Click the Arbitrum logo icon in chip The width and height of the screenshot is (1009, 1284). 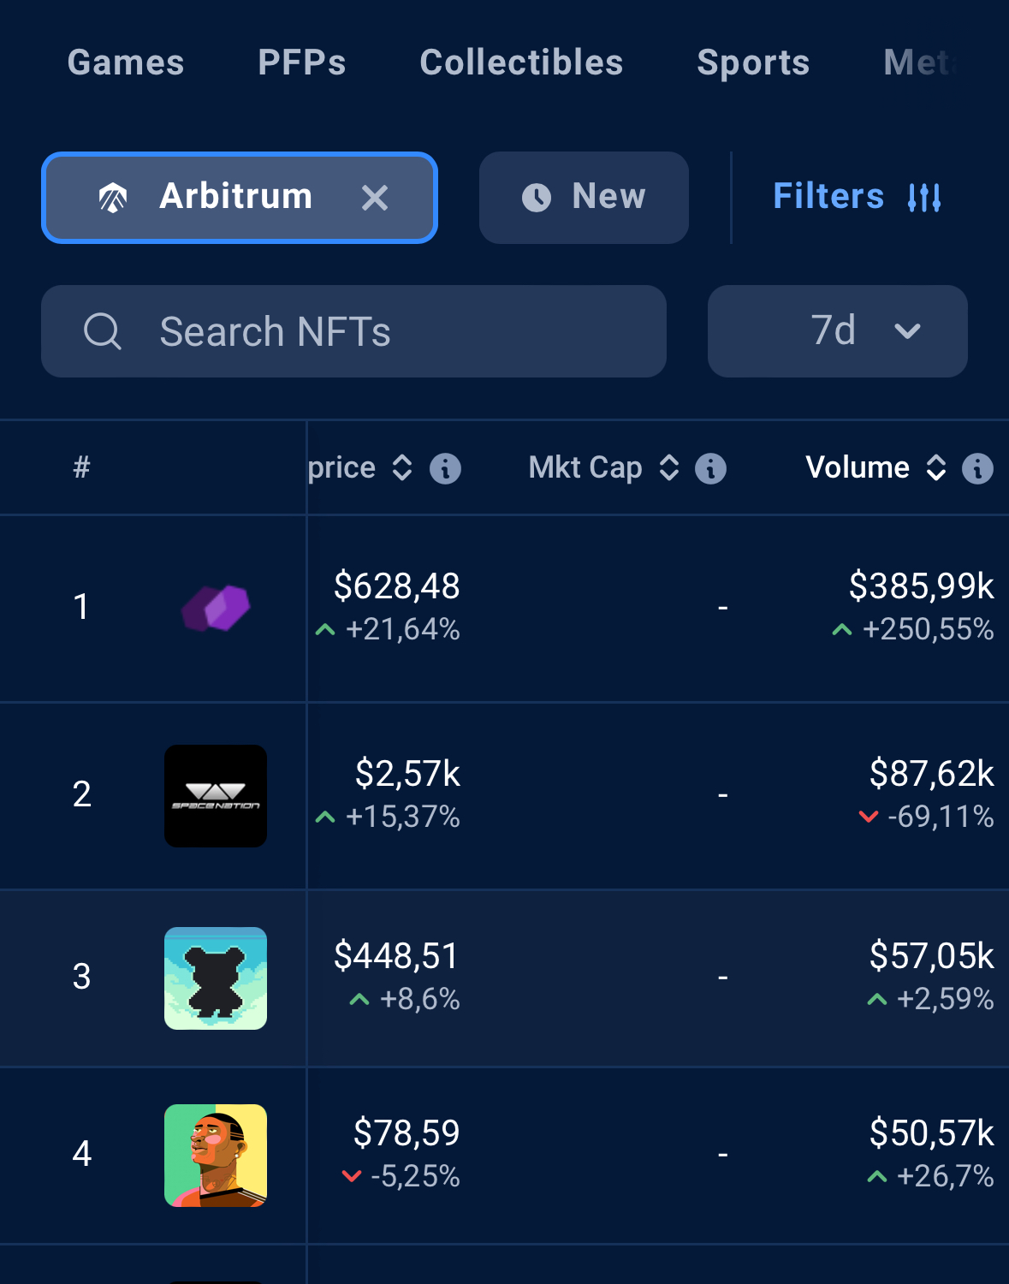click(x=113, y=198)
